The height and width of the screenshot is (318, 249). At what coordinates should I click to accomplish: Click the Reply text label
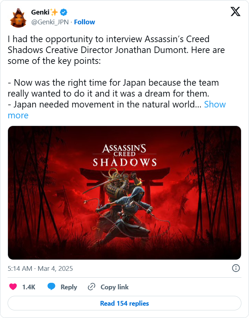69,287
